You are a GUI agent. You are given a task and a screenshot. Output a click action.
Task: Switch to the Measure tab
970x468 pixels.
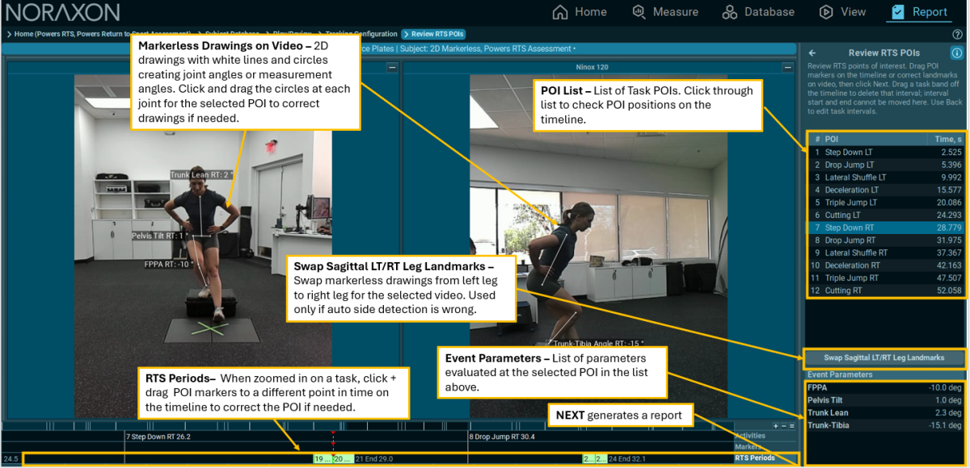666,12
